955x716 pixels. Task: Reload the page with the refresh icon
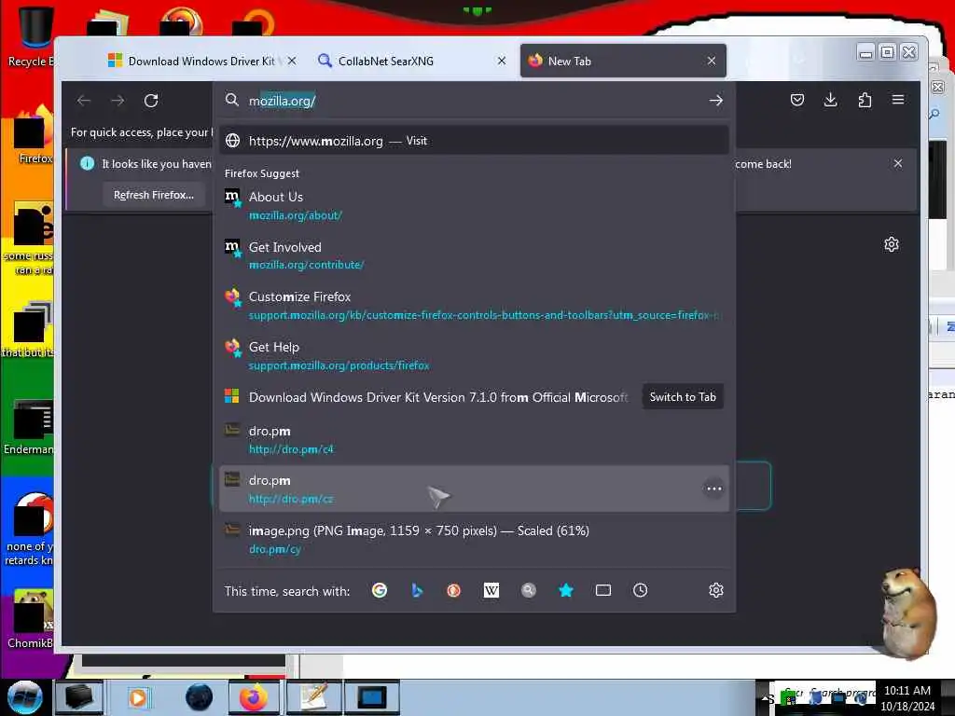[151, 101]
